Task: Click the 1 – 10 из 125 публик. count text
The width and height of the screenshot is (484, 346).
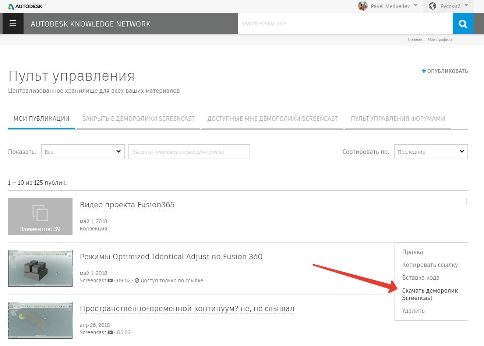Action: [x=37, y=183]
